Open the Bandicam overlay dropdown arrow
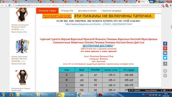172x97 pixels. click(162, 90)
